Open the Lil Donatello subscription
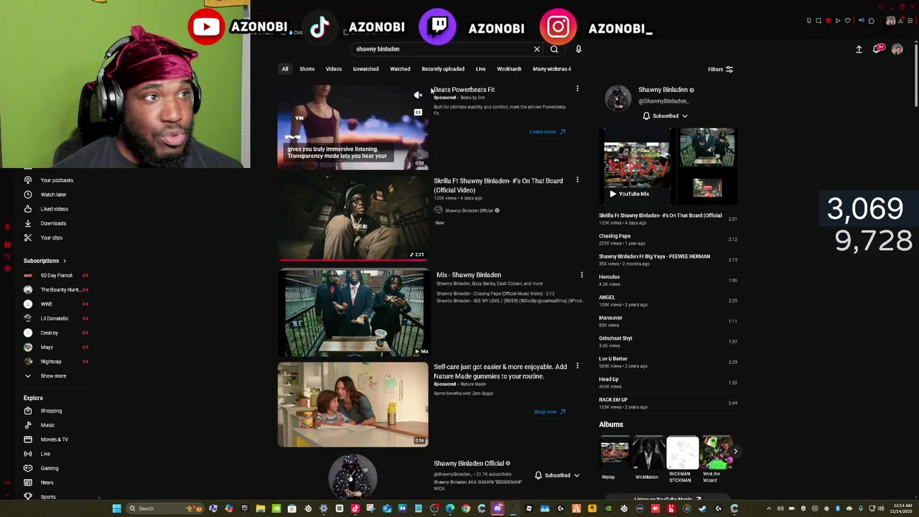Screen dimensions: 919x517 click(54, 318)
